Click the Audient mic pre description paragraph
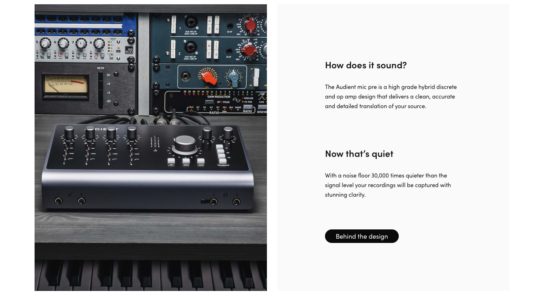 [x=391, y=96]
